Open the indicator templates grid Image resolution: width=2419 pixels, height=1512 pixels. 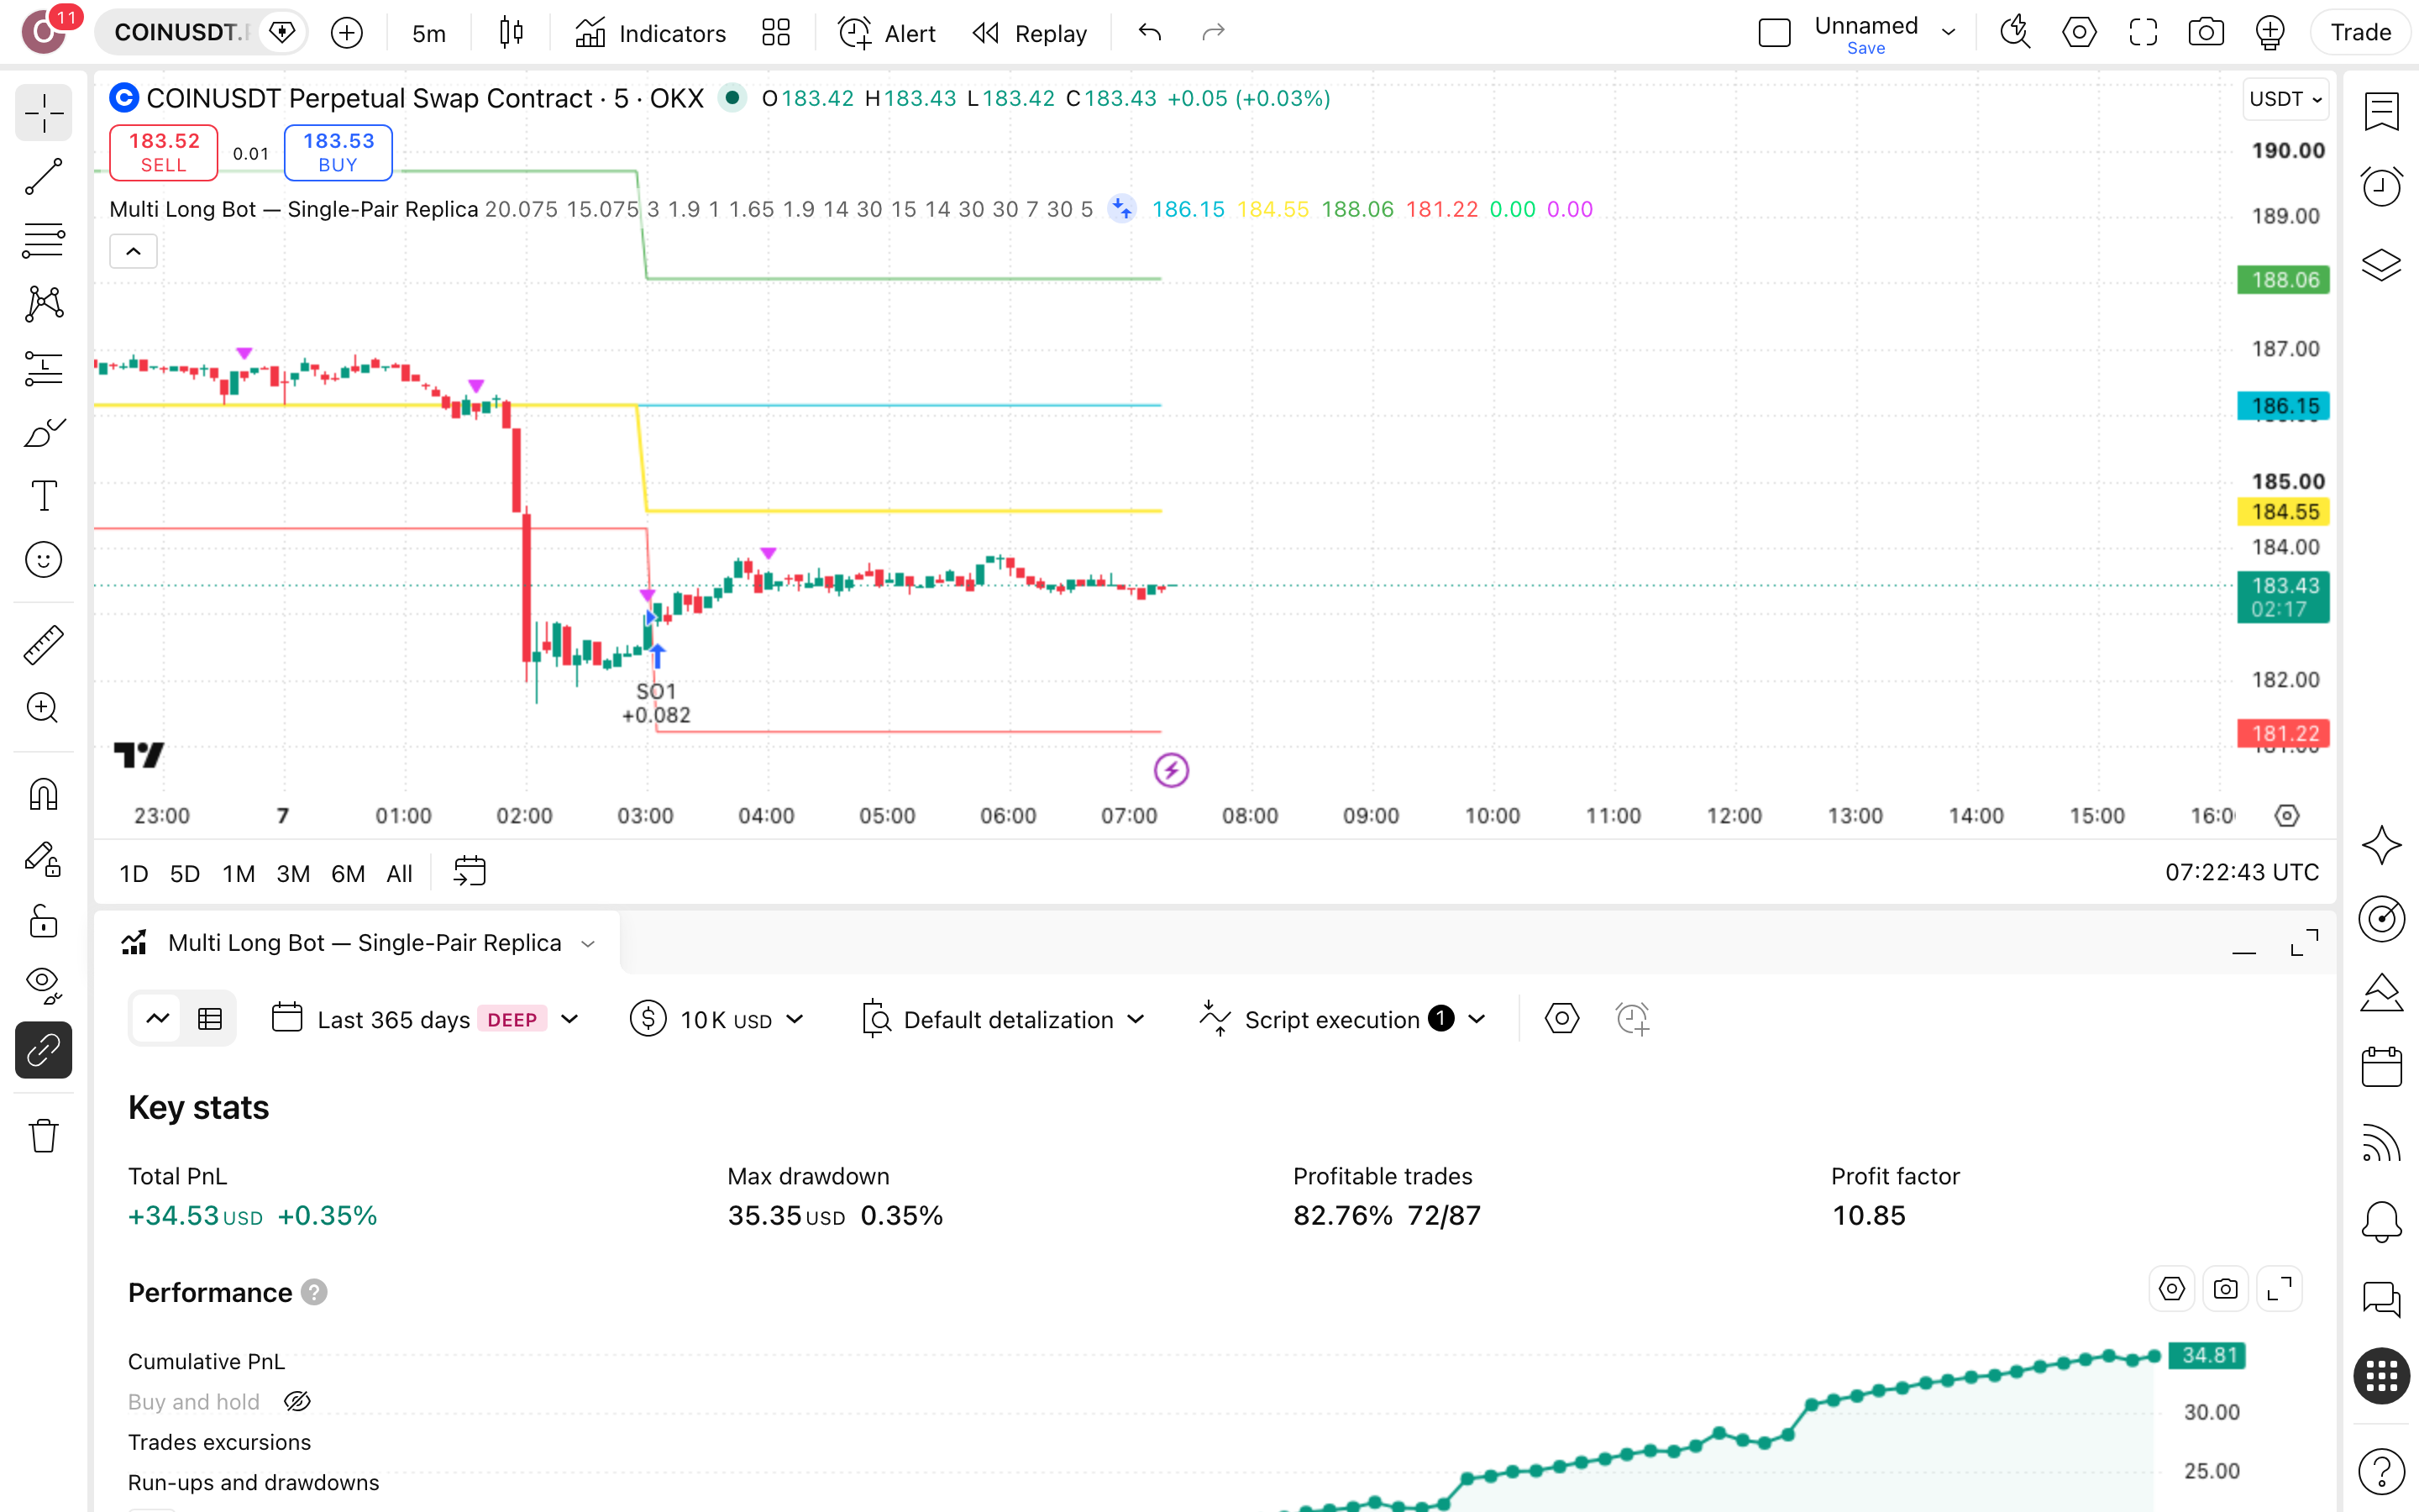coord(776,33)
